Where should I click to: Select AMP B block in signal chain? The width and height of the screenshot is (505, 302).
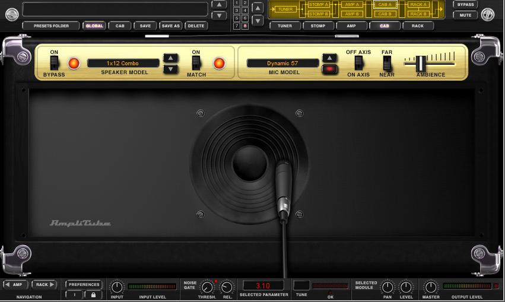click(x=352, y=14)
